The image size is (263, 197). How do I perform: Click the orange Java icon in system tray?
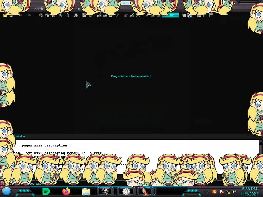click(x=214, y=191)
